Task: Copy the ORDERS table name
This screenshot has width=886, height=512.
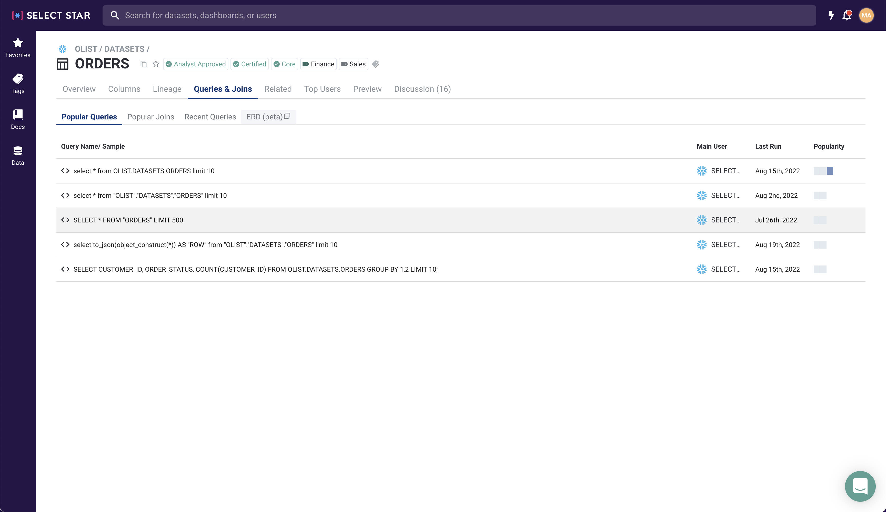Action: click(144, 64)
